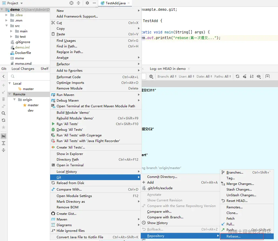278x241 pixels.
Task: Choose Find Usages in context menu
Action: [x=95, y=41]
